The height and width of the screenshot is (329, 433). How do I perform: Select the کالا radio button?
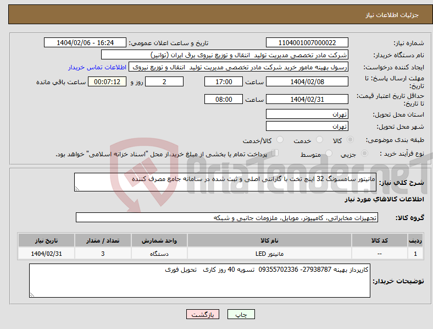(350, 140)
